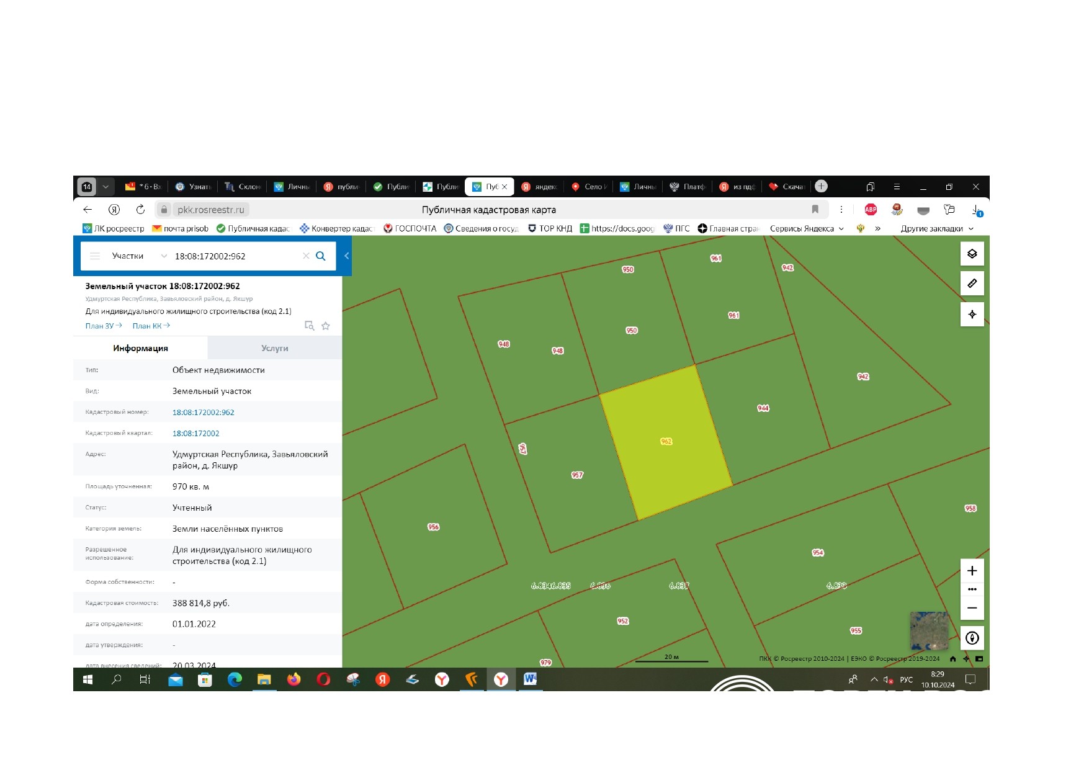Viewport: 1089px width, 770px height.
Task: Zoom out of the map
Action: (x=972, y=608)
